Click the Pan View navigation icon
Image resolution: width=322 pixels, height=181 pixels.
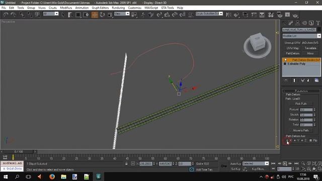point(308,169)
